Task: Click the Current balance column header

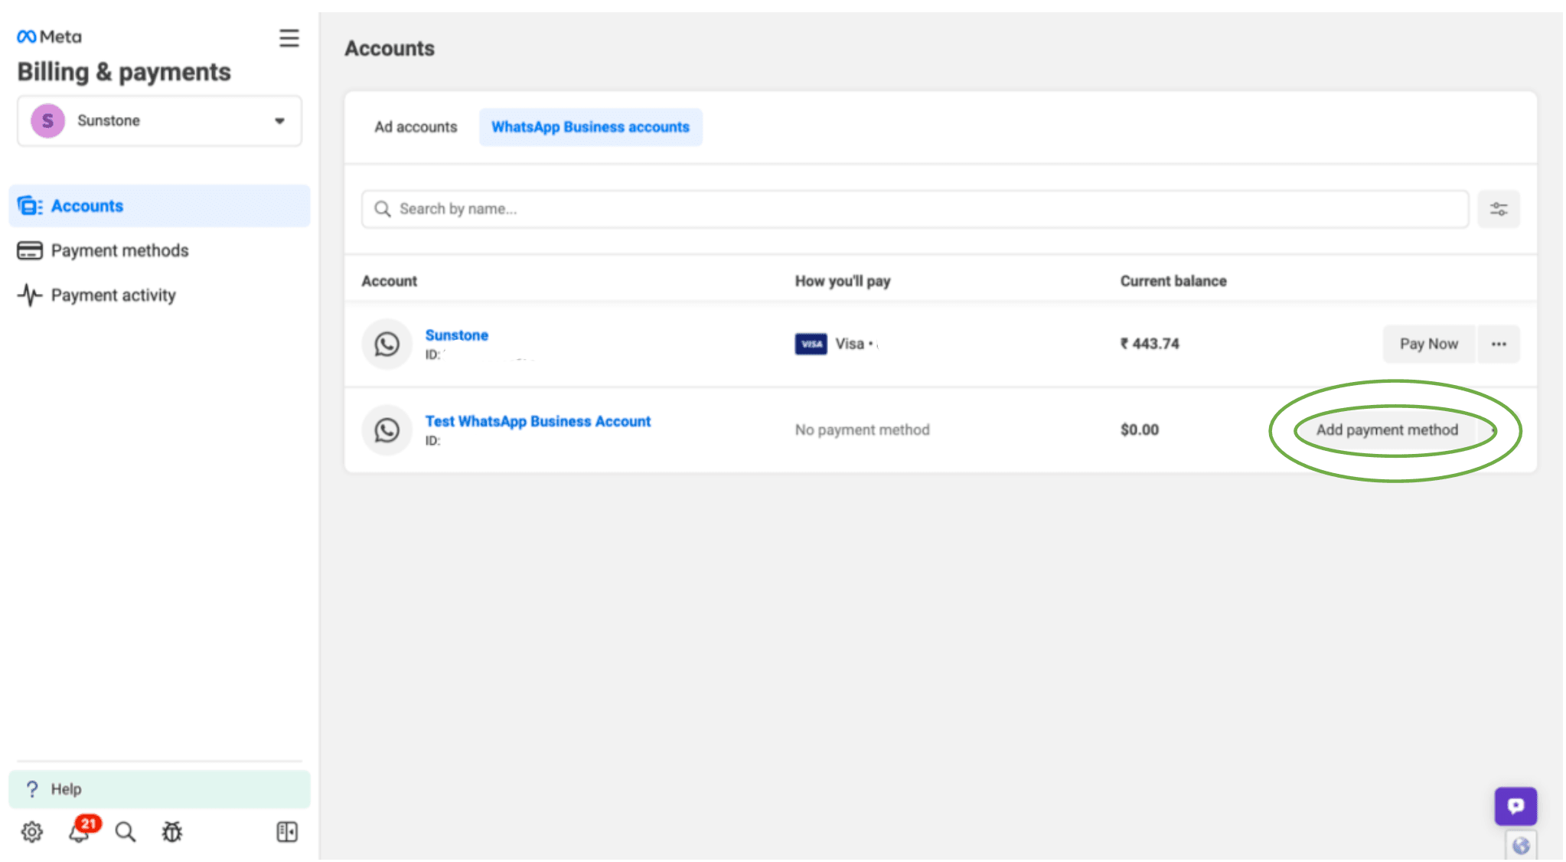Action: (1173, 281)
